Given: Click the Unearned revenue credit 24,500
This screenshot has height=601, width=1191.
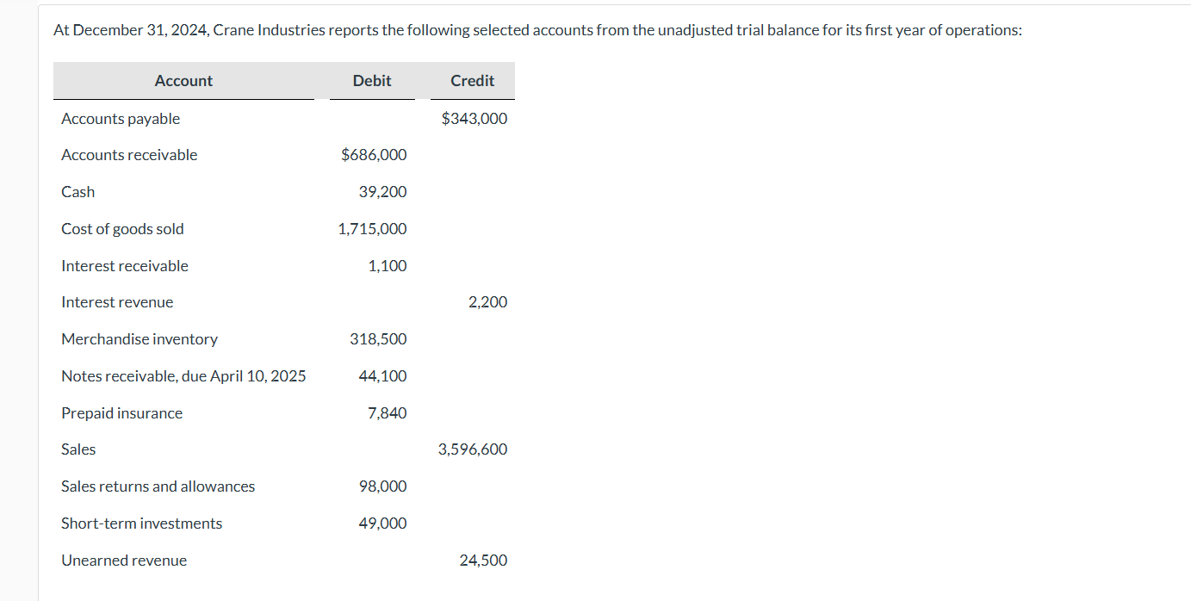Looking at the screenshot, I should point(483,561).
